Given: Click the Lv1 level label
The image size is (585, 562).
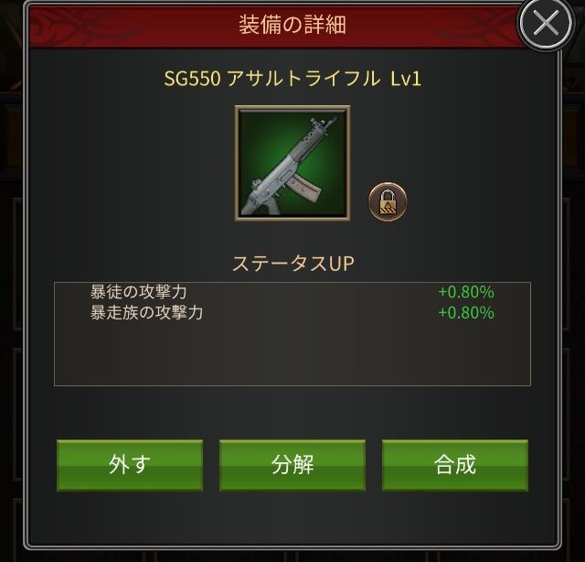Looking at the screenshot, I should point(406,79).
